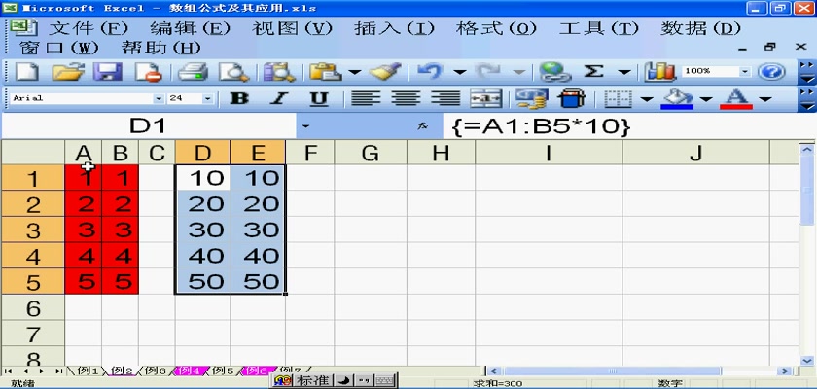Open Print Preview from the toolbar
817x389 pixels.
coord(233,72)
